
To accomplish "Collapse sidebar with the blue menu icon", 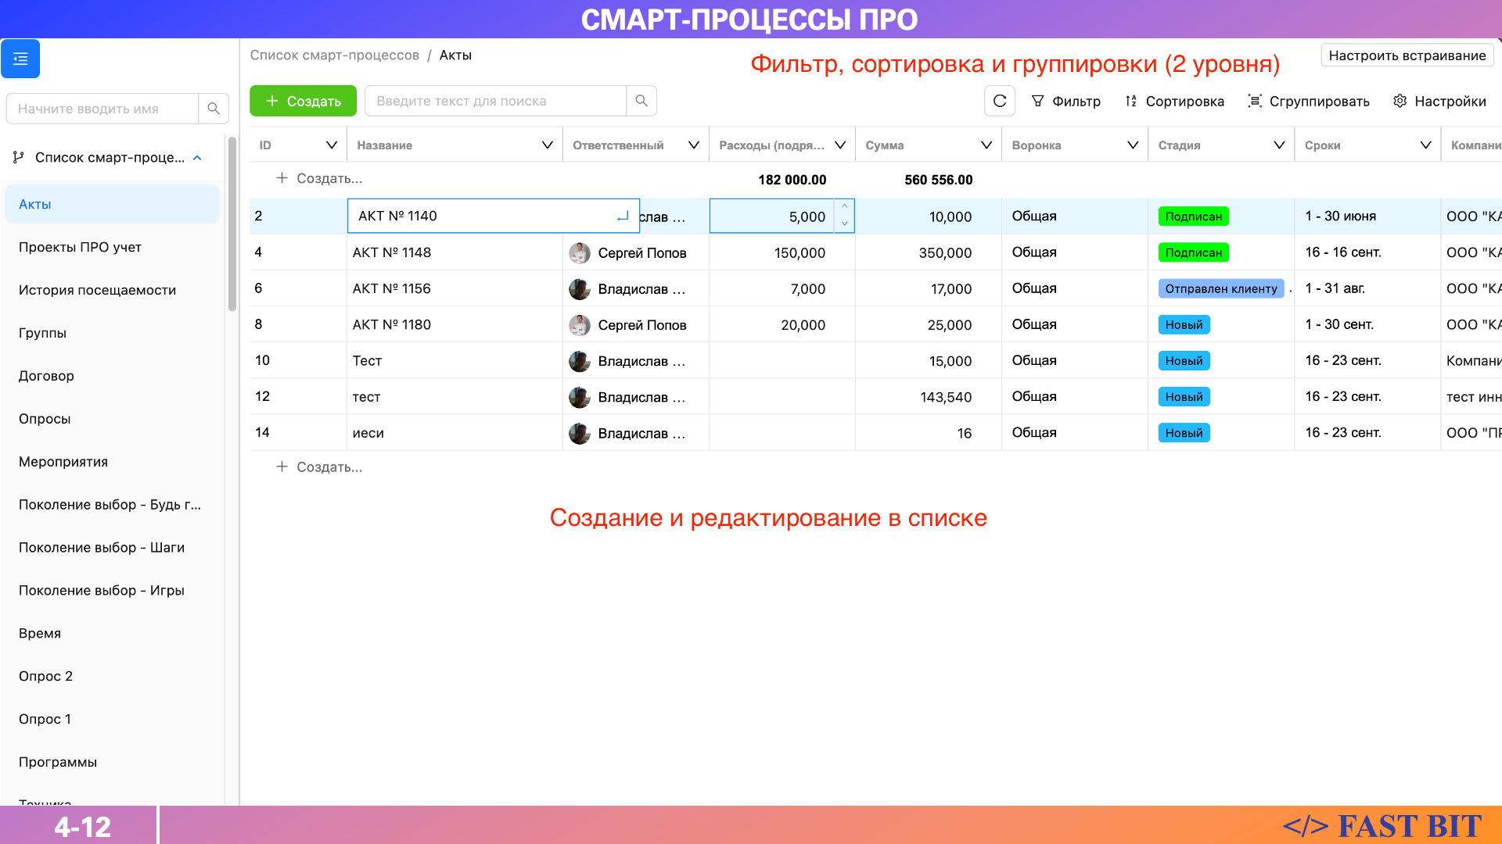I will 20,59.
